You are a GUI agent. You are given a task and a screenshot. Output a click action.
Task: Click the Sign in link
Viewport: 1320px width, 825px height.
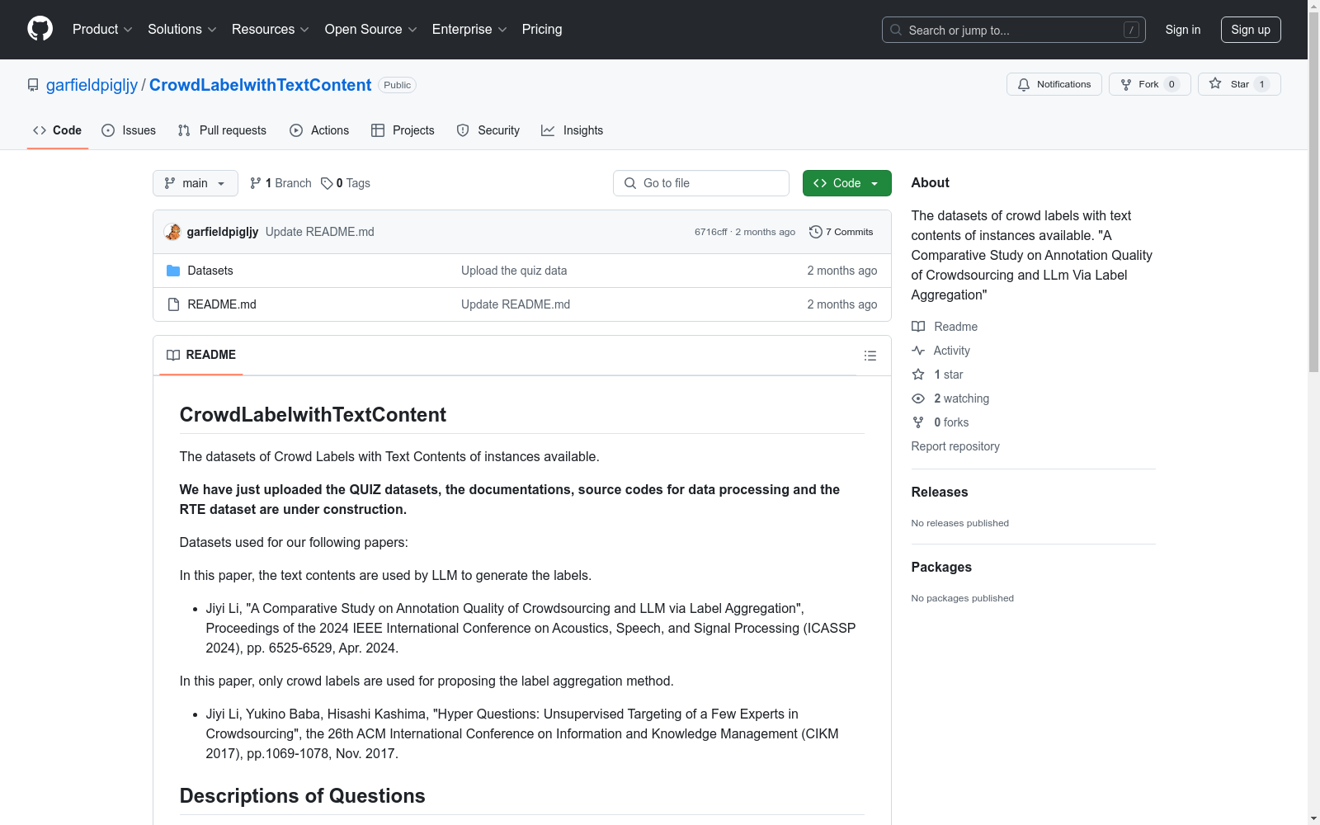(1183, 30)
